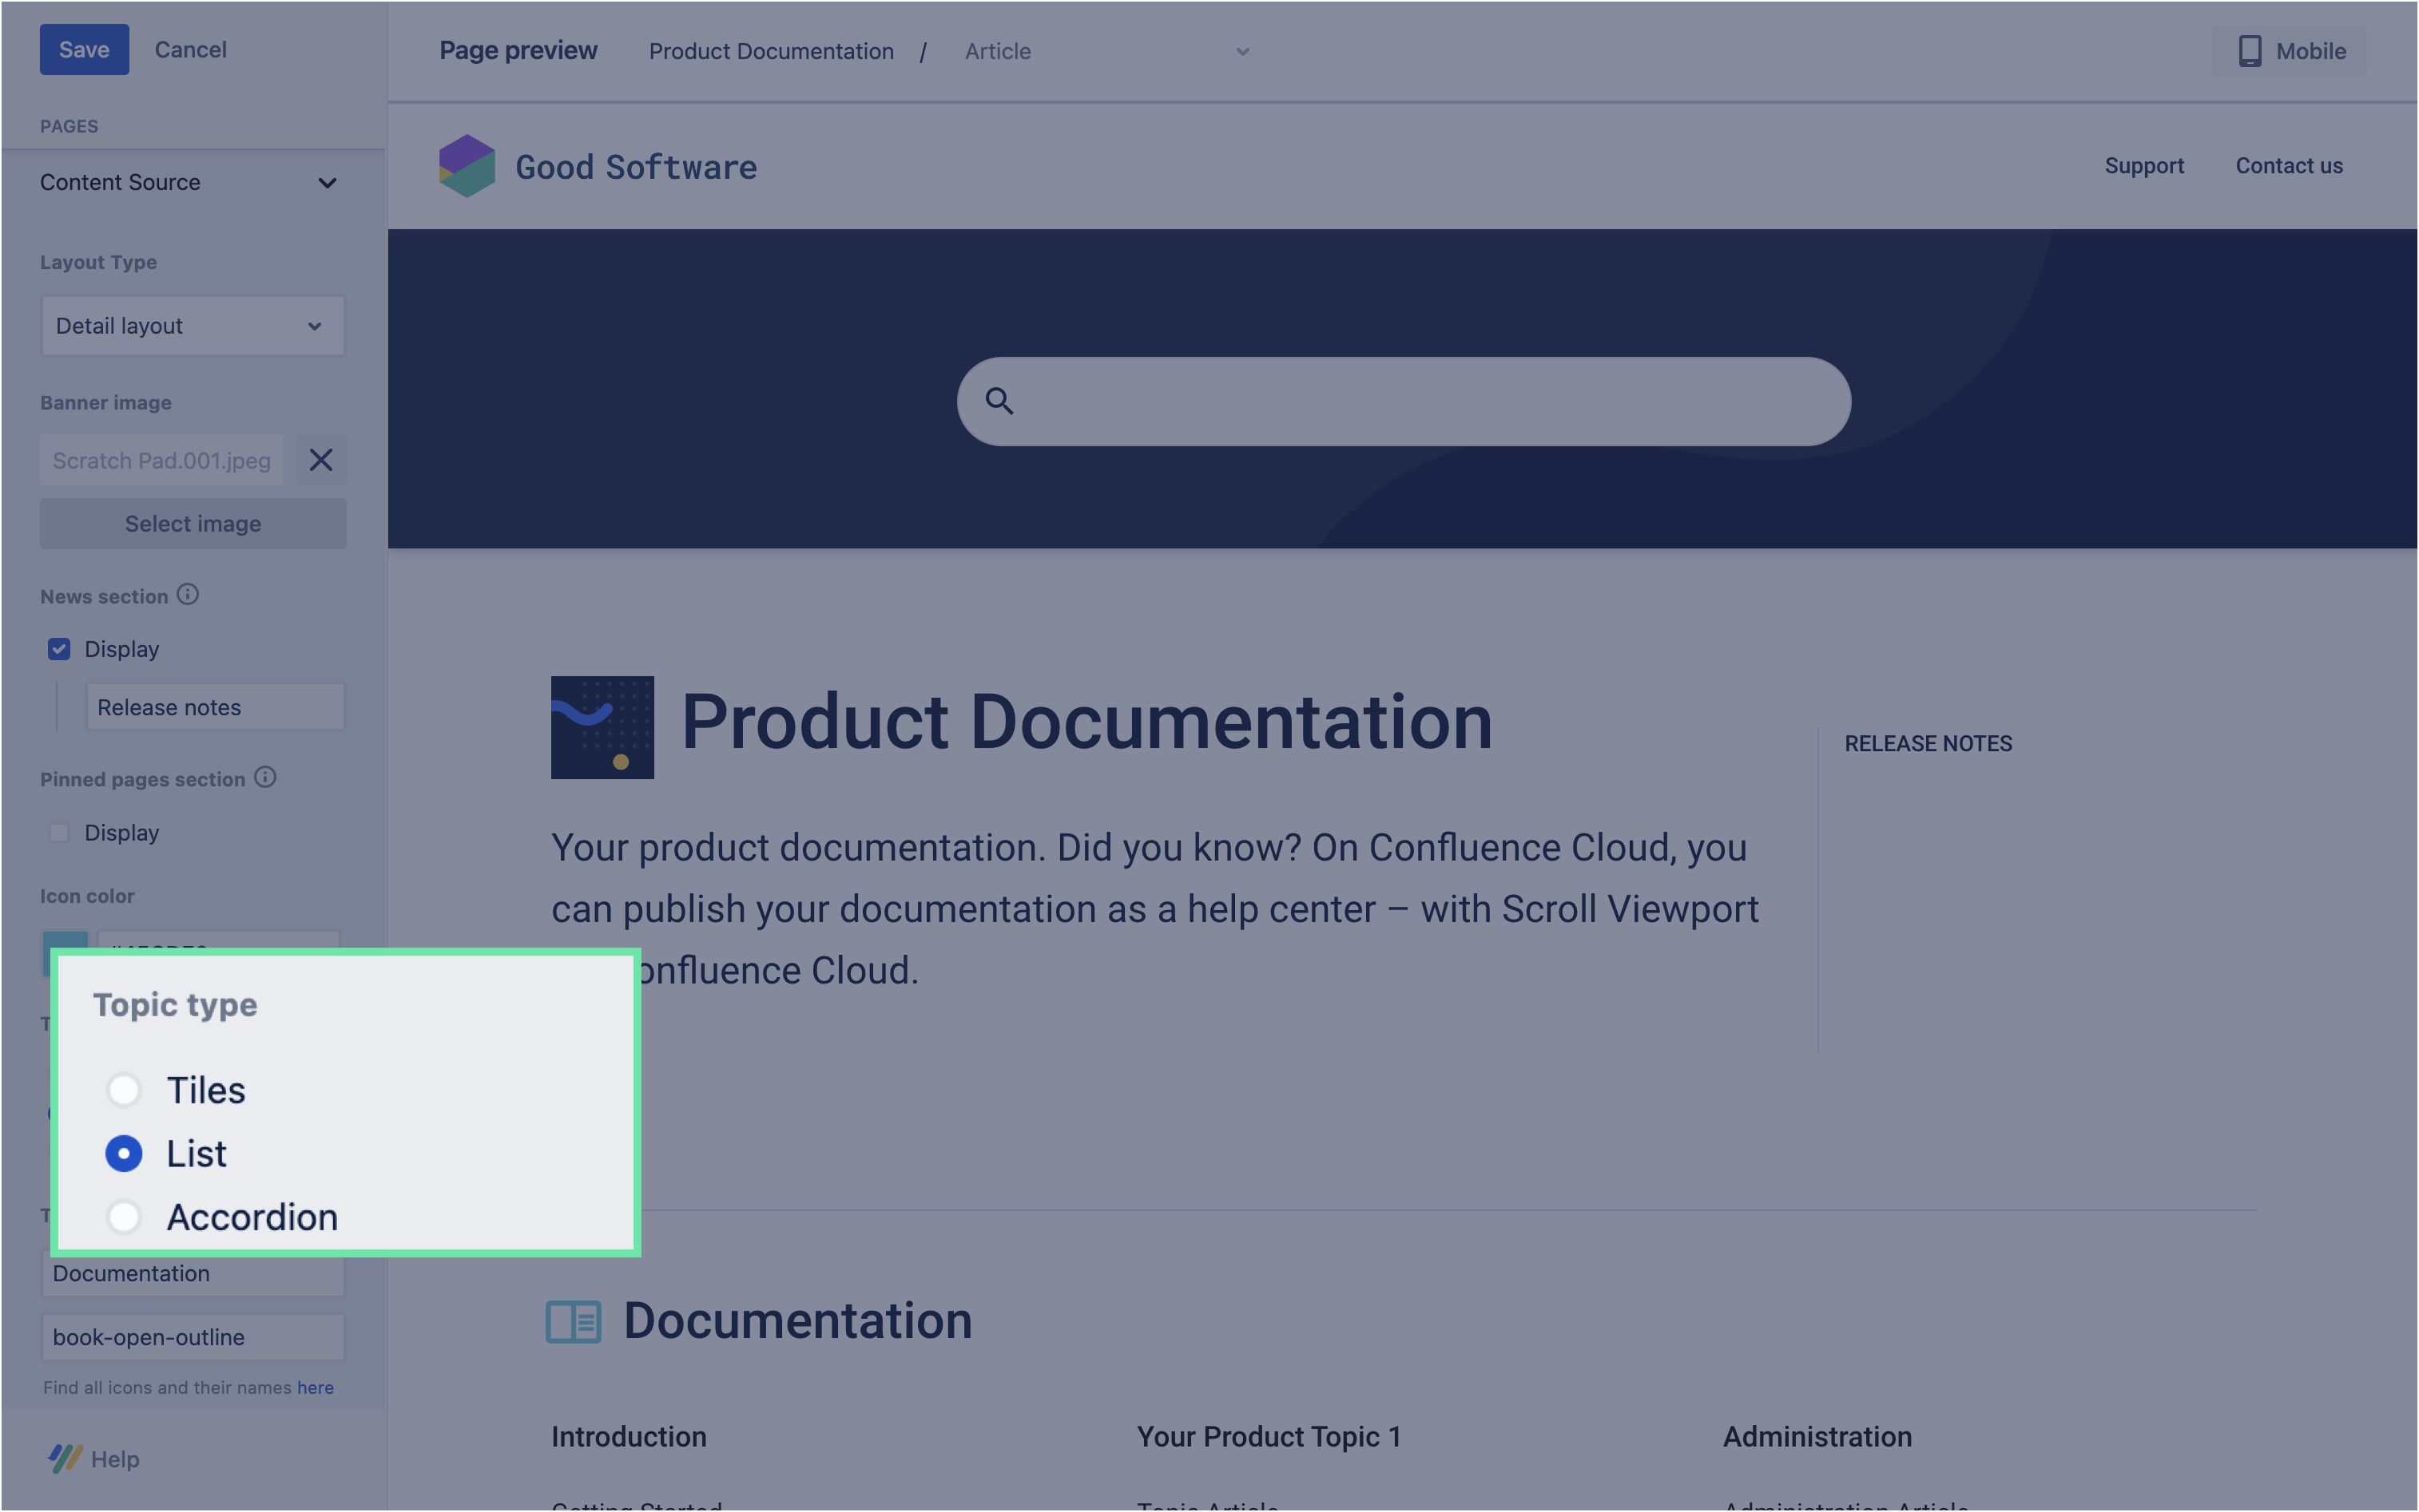Open the Support menu link
Screen dimensions: 2419x1512
pos(2144,166)
